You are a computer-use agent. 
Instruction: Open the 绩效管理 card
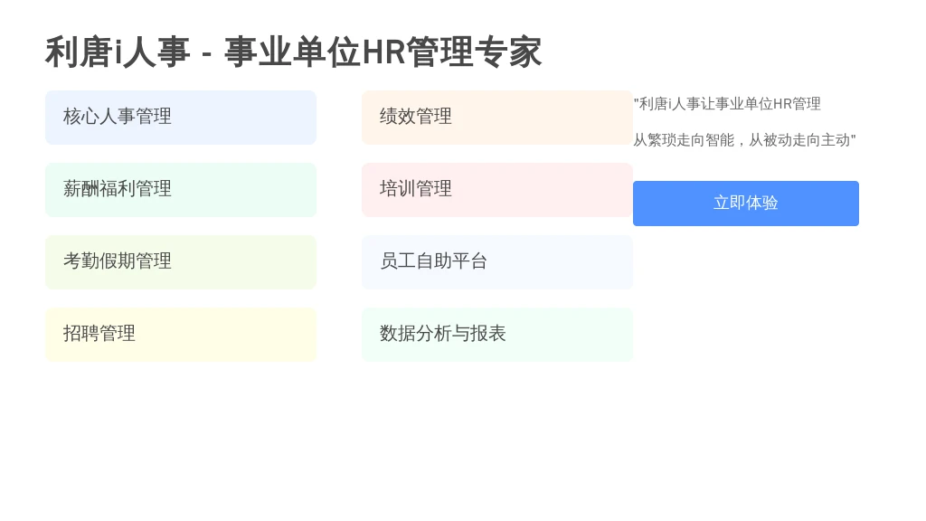[x=497, y=117]
